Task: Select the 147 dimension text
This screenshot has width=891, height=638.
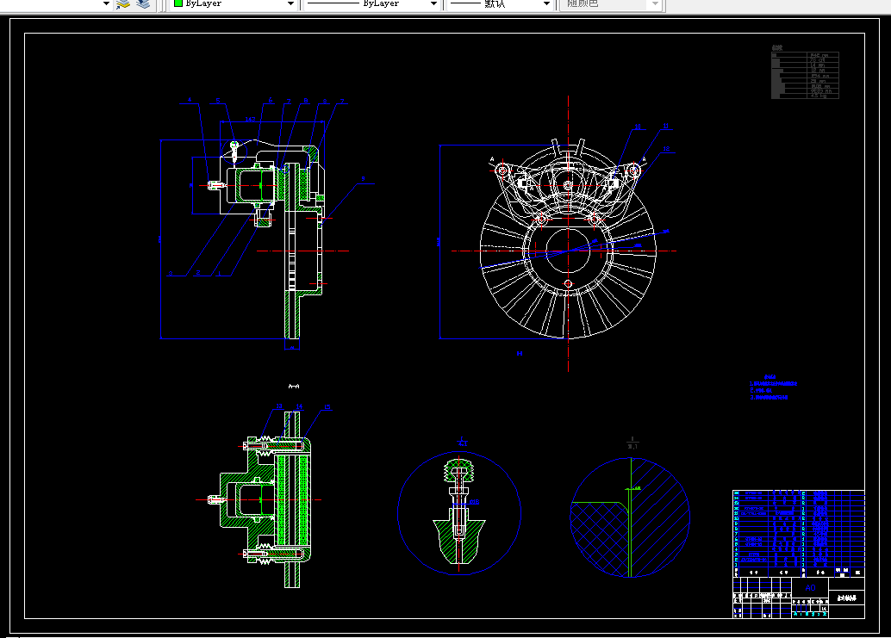Action: coord(250,119)
